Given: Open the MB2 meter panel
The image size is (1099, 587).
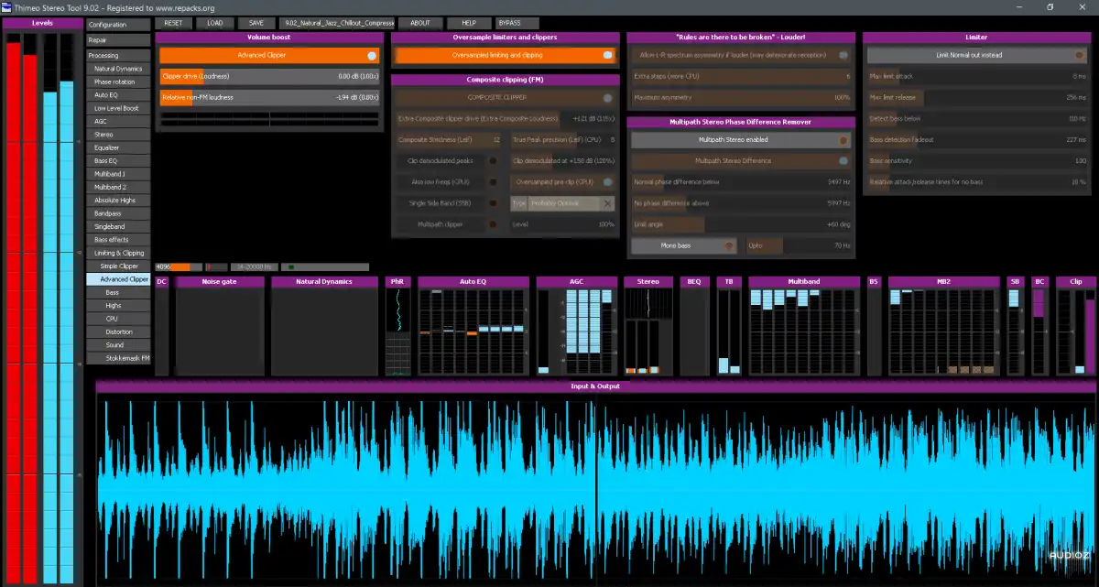Looking at the screenshot, I should point(943,326).
